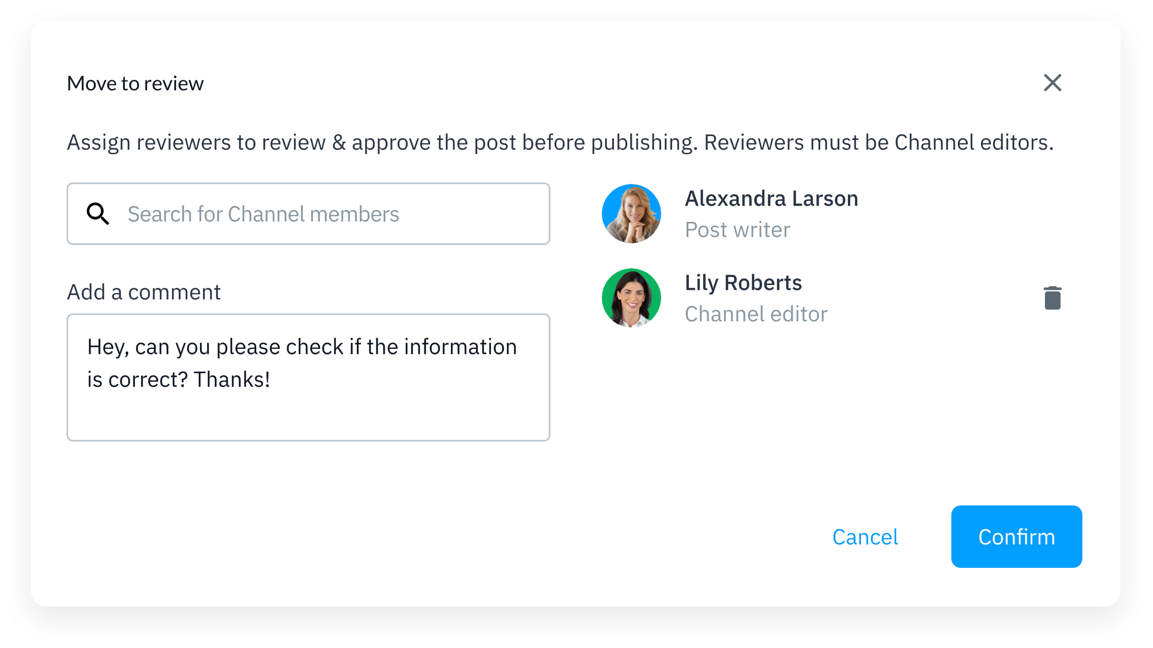Close the Move to review dialog

(1052, 83)
